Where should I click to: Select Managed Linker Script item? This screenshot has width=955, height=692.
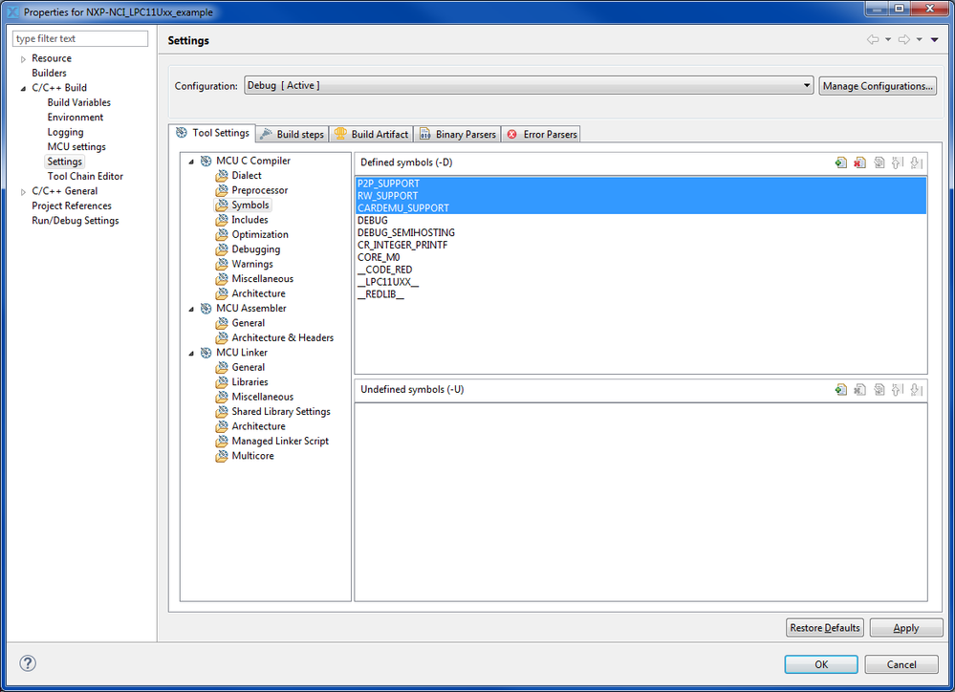(279, 441)
